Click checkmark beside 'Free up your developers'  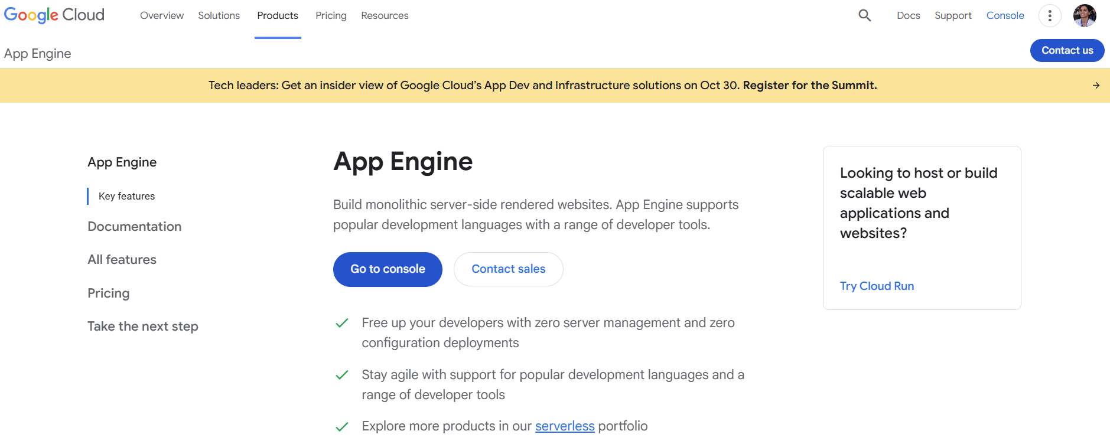[x=341, y=323]
